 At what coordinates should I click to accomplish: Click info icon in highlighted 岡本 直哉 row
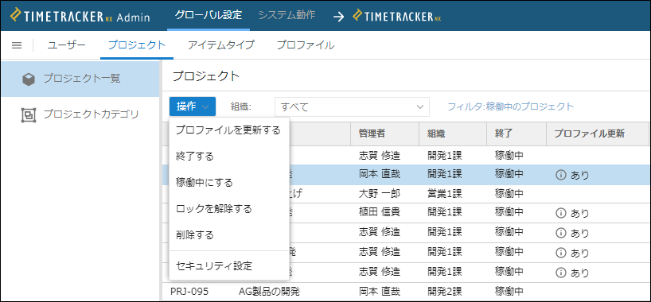(x=561, y=175)
